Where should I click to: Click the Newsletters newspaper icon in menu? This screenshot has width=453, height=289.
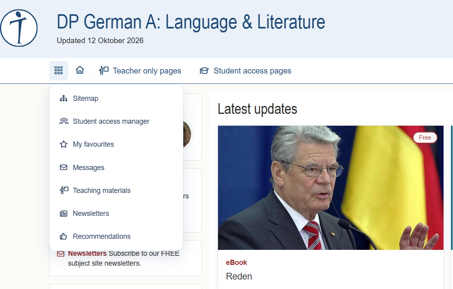coord(64,213)
